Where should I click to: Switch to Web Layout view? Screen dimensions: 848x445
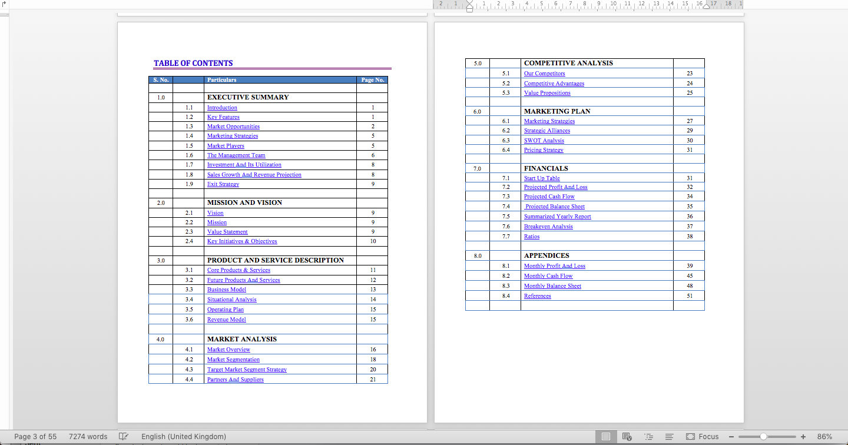[x=627, y=437]
